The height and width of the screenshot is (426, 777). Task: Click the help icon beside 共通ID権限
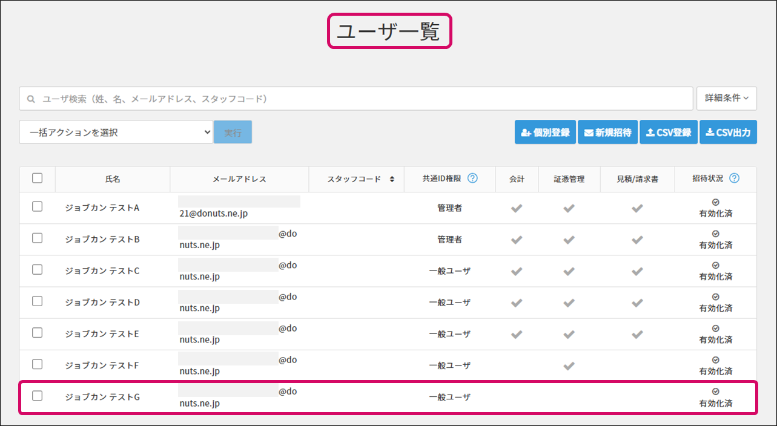click(x=472, y=179)
